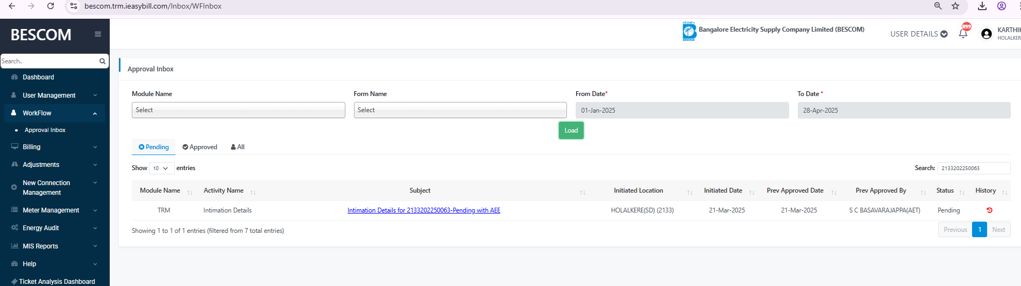Click the Meter Management sidebar icon
The width and height of the screenshot is (1021, 286).
pos(15,210)
